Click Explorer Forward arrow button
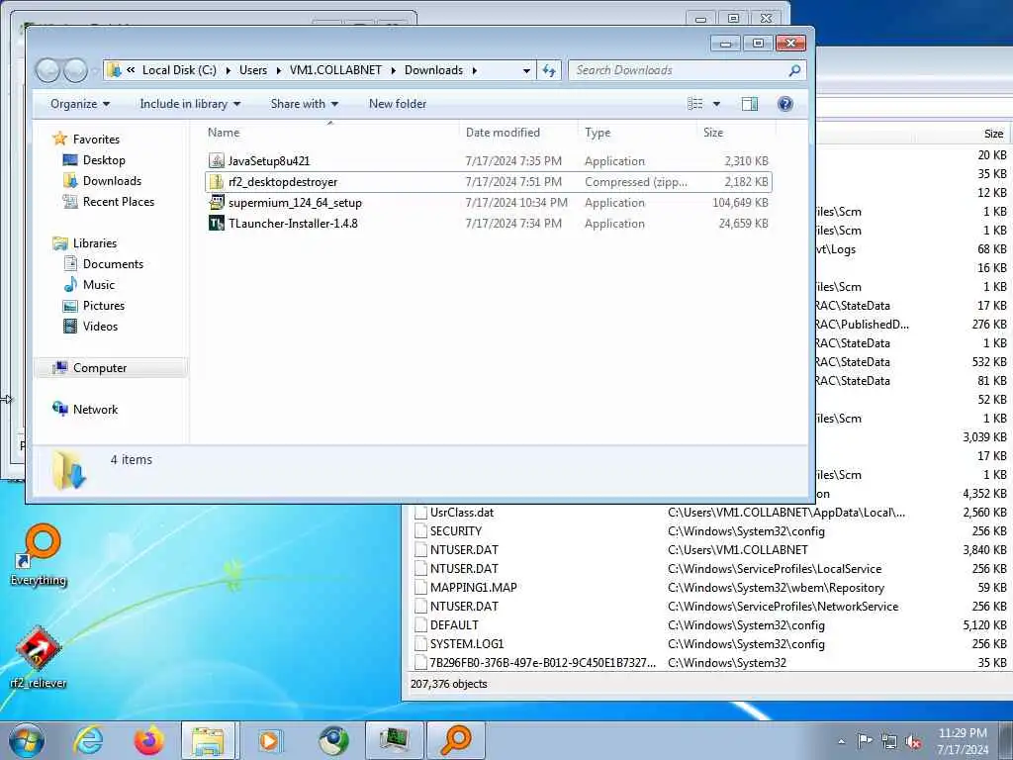1013x760 pixels. (x=75, y=70)
